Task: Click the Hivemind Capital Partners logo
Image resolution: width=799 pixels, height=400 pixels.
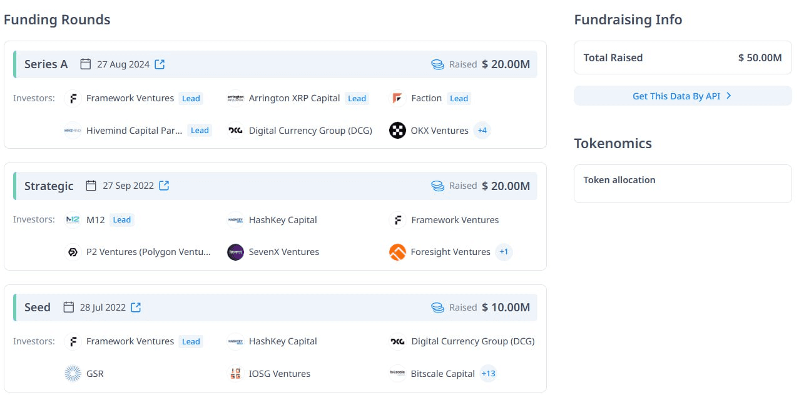Action: pos(73,131)
